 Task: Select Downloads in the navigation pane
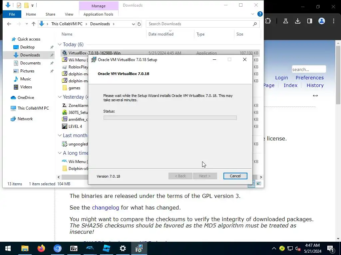[x=30, y=55]
